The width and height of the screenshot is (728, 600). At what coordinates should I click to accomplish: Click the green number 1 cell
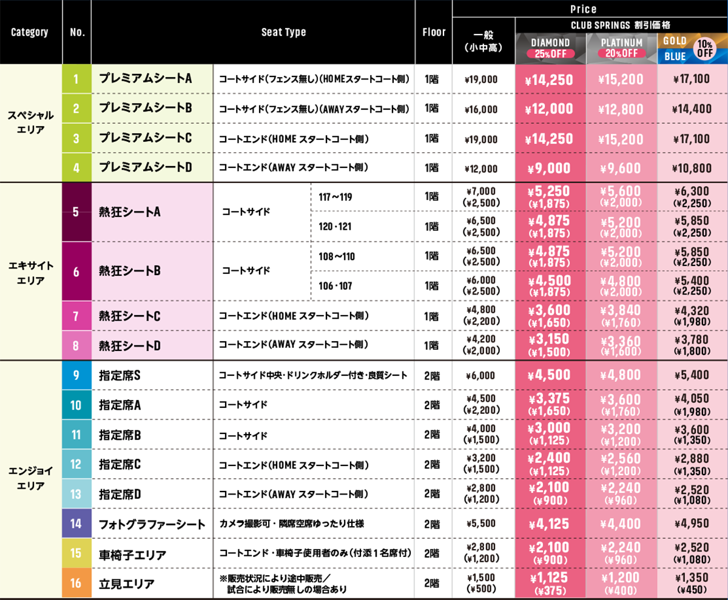pyautogui.click(x=76, y=79)
